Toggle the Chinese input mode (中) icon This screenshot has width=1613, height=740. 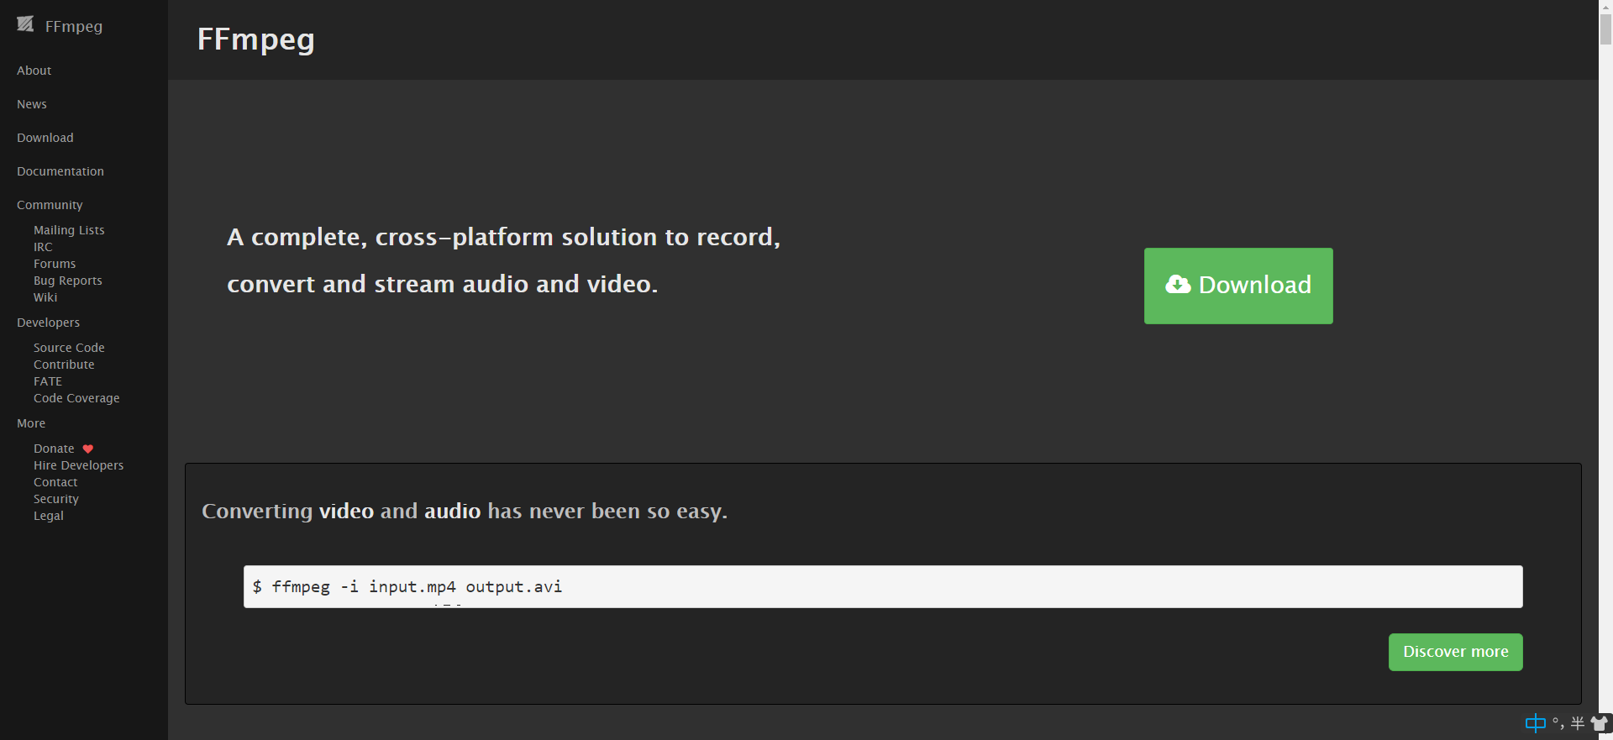pyautogui.click(x=1535, y=723)
